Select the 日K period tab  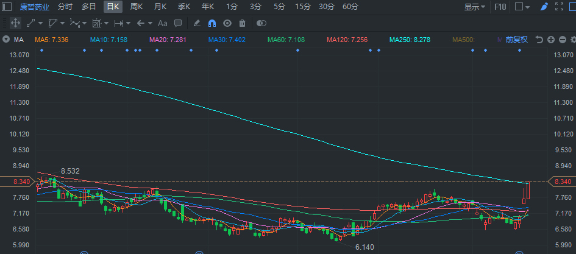(113, 7)
